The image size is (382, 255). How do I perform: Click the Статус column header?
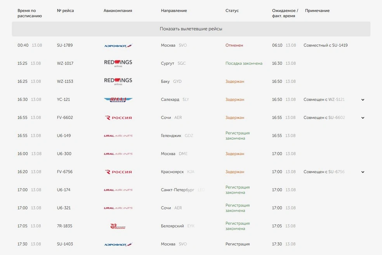pos(232,10)
